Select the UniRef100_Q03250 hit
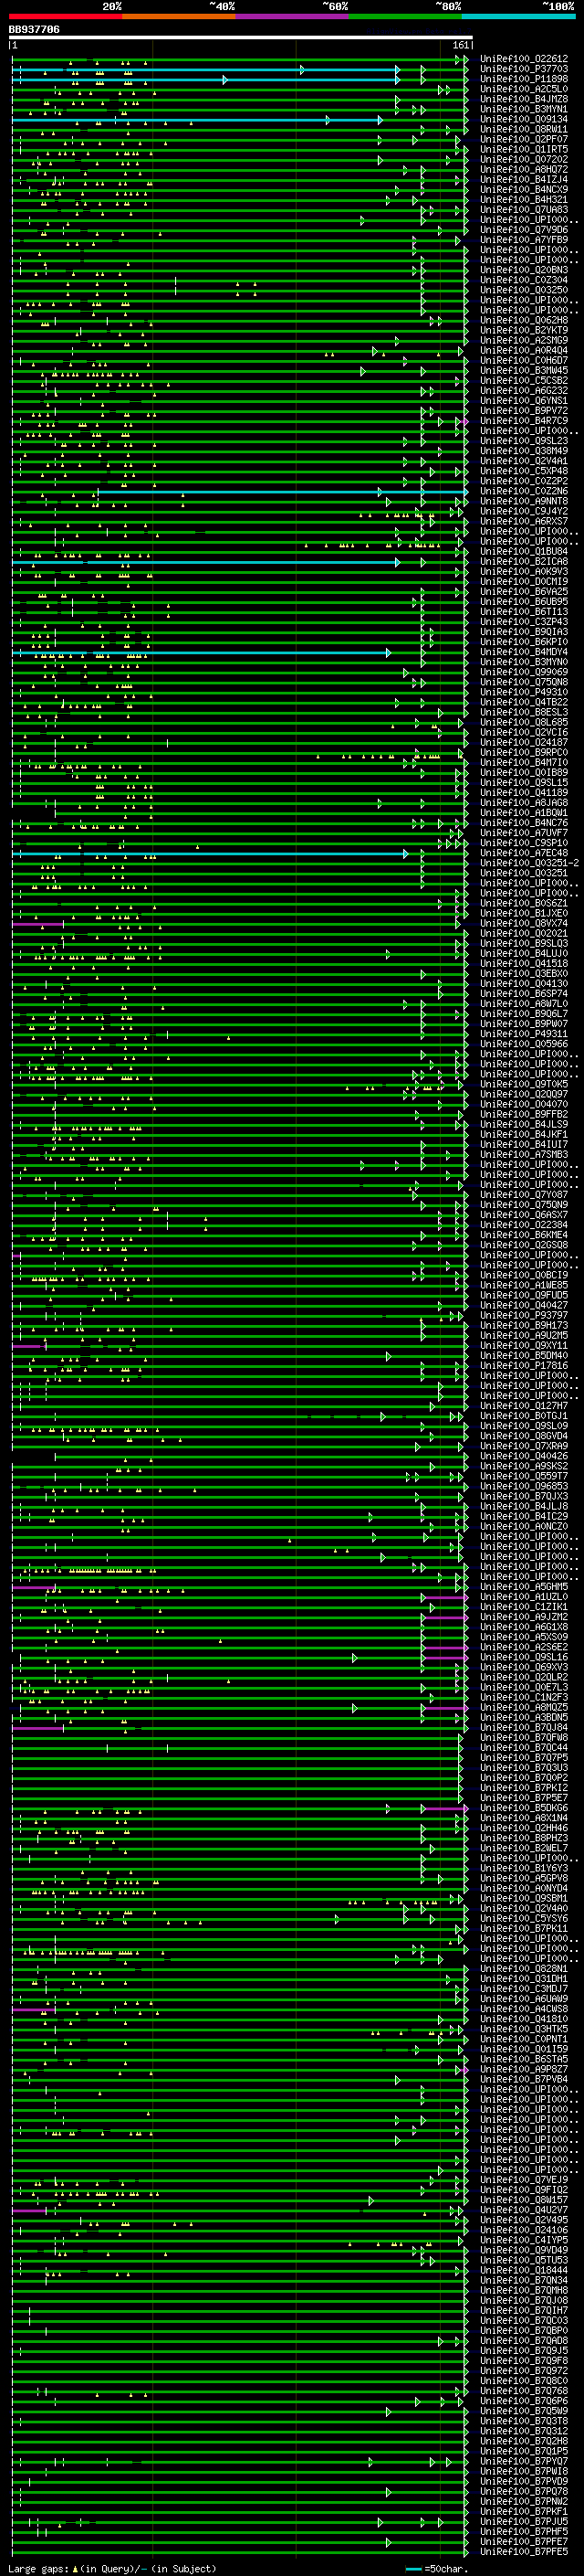The height and width of the screenshot is (2576, 584). (524, 290)
